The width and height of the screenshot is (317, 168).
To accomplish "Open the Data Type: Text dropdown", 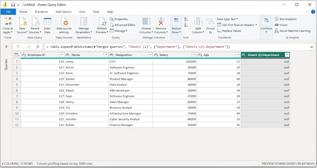I will (x=228, y=19).
